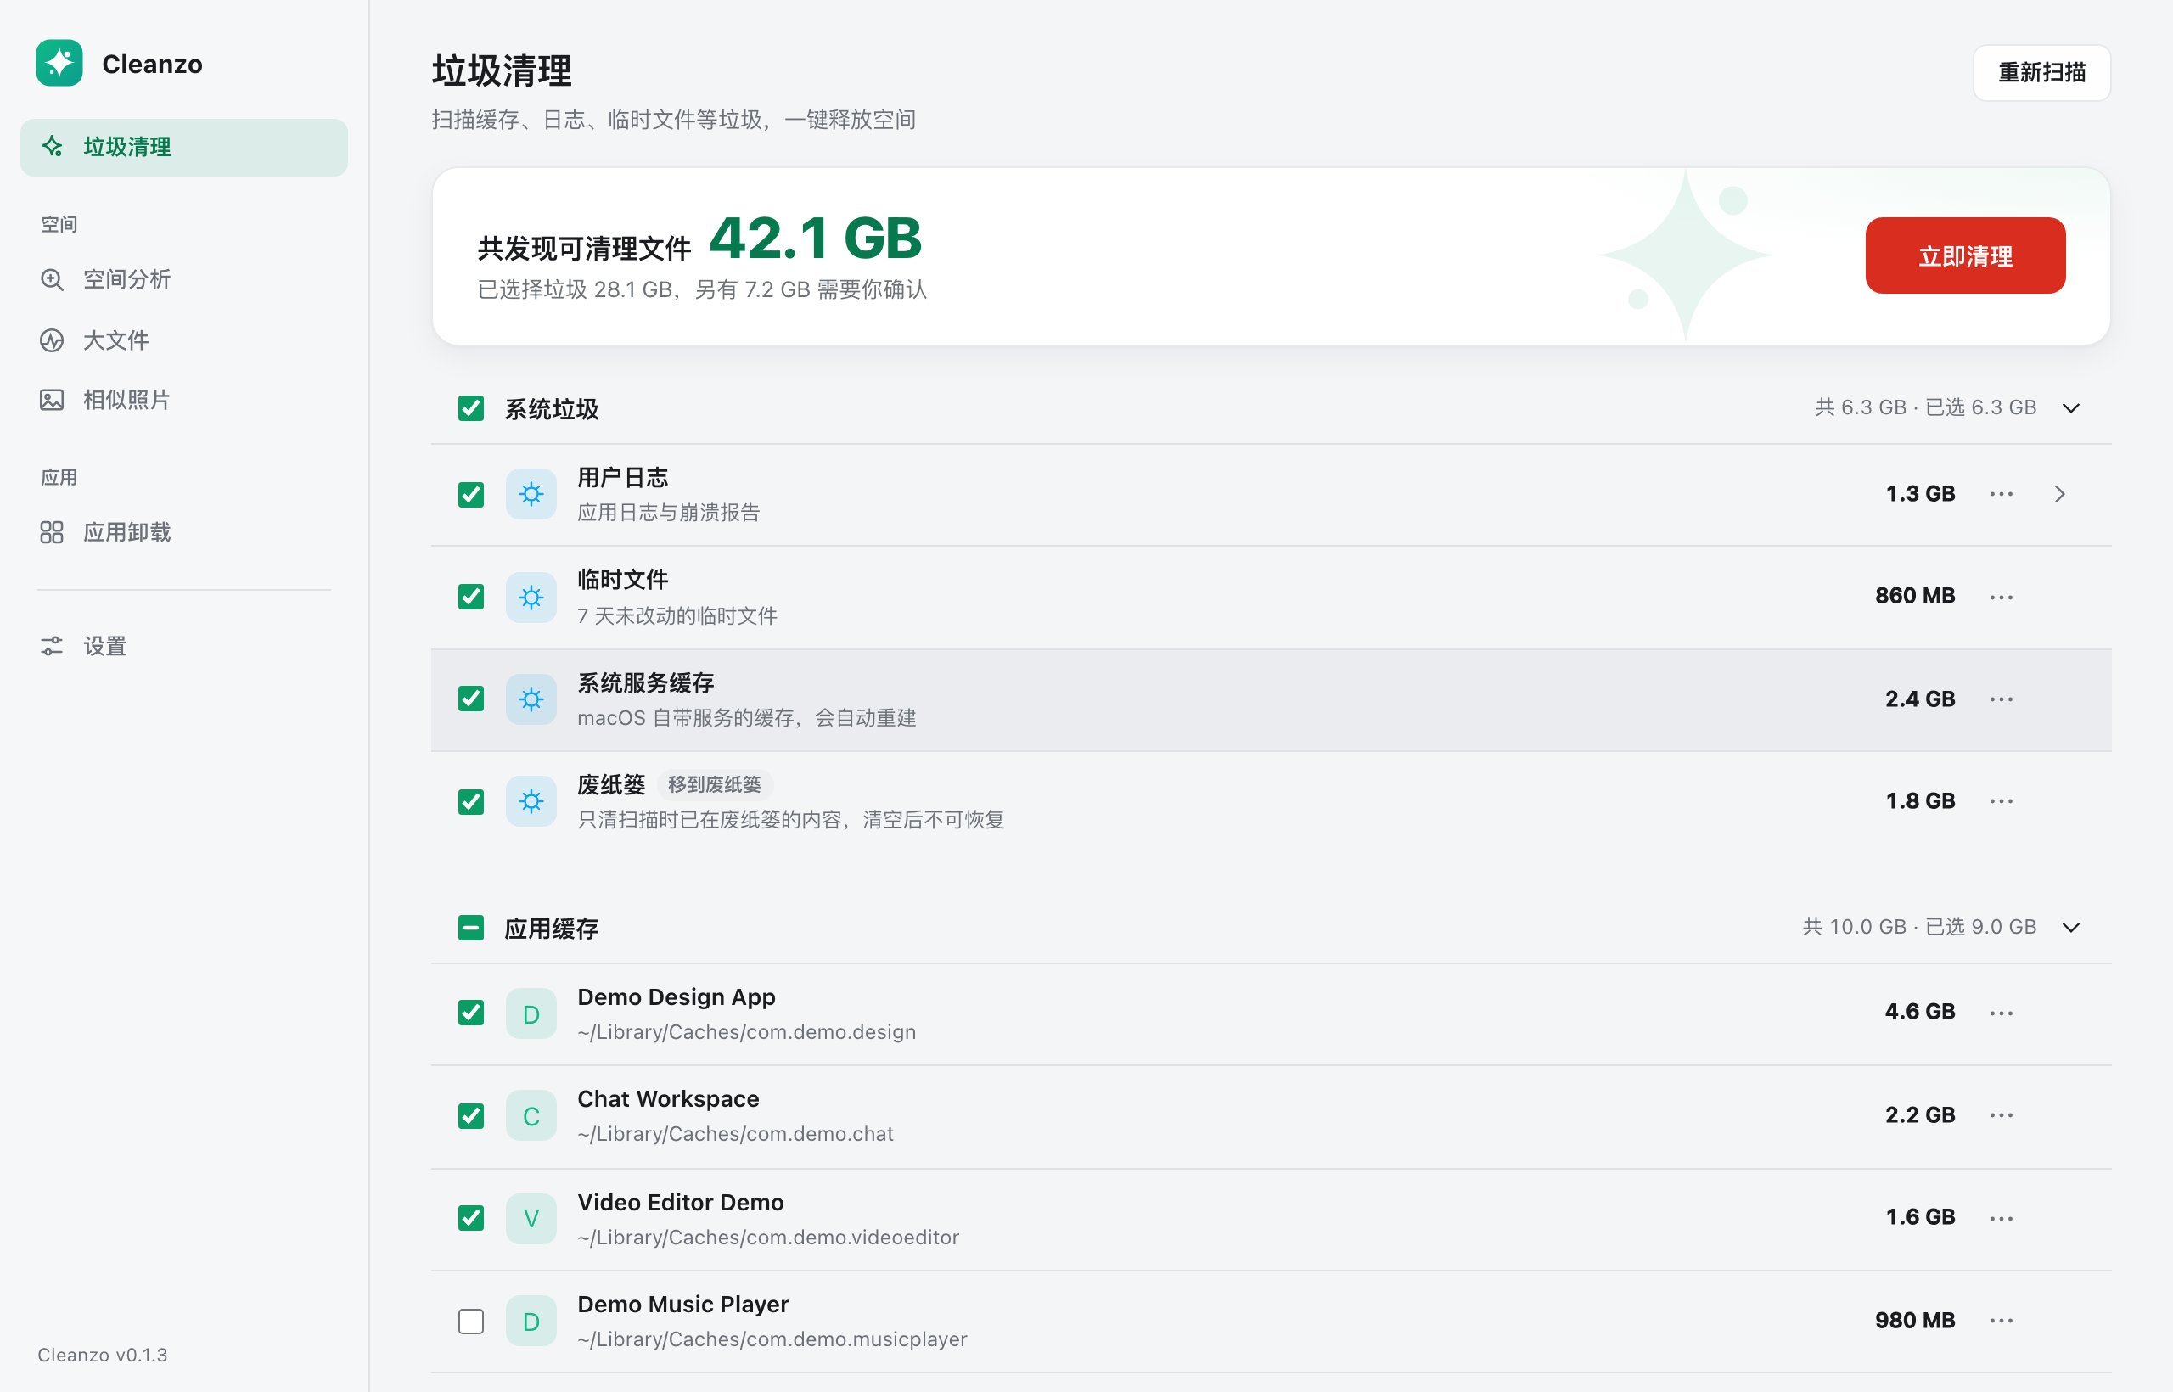The image size is (2173, 1392).
Task: Click the 1.8 GB size of 废纸篓
Action: 1920,801
